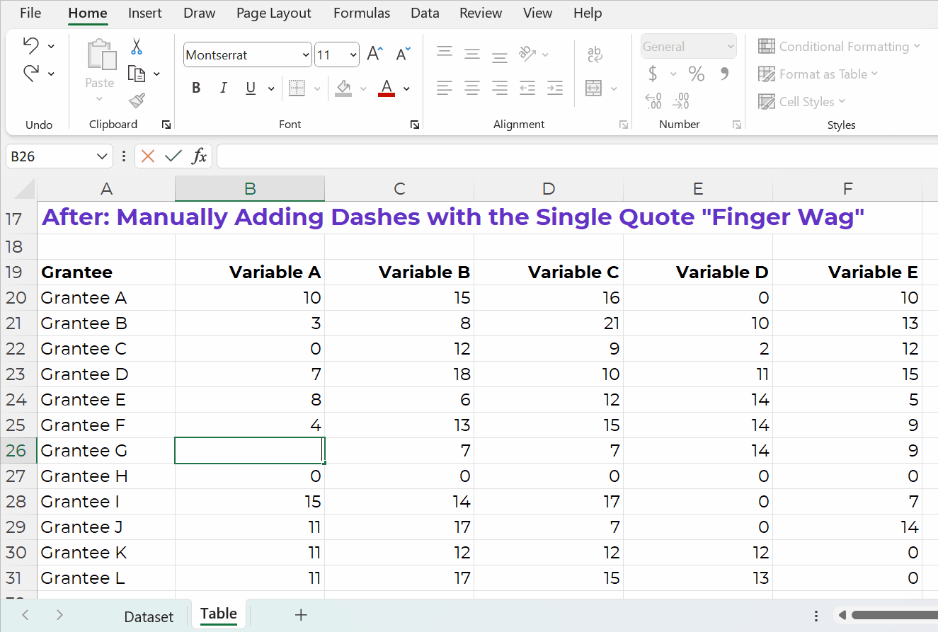Open the Font Color dropdown arrow

[x=406, y=88]
